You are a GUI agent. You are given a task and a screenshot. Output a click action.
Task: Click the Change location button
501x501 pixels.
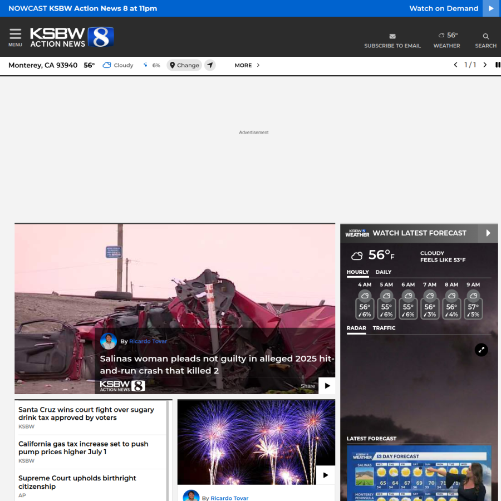click(184, 65)
